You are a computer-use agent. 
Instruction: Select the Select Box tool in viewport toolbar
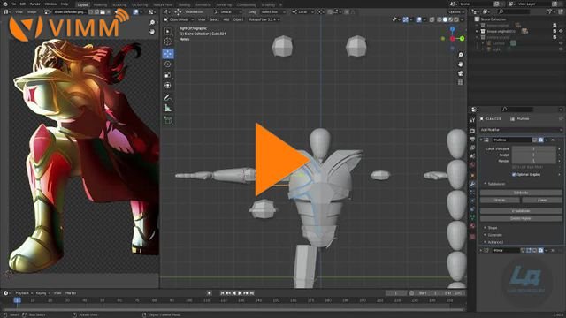point(168,32)
